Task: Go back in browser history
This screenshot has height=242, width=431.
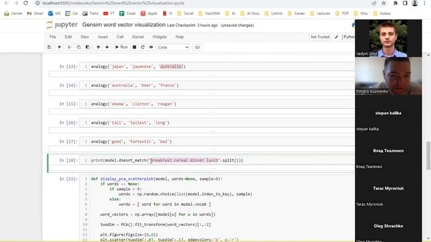Action: click(x=6, y=3)
